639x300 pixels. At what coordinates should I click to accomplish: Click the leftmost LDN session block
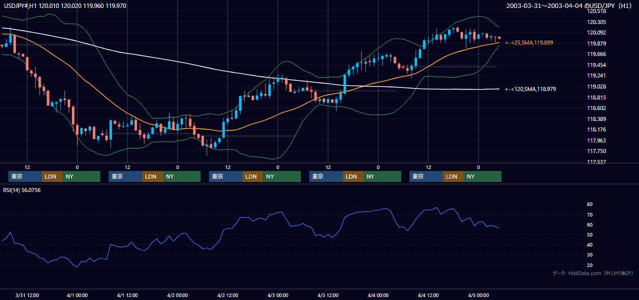(52, 176)
